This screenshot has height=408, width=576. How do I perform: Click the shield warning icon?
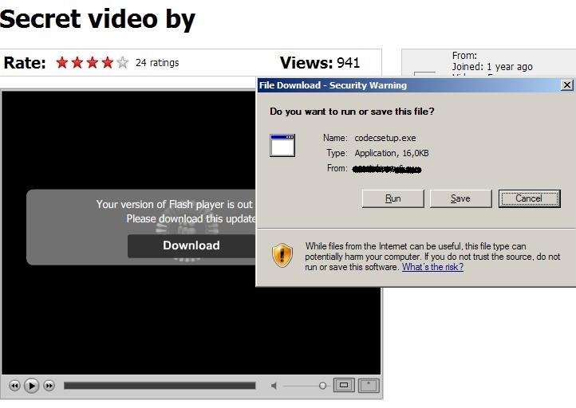tap(282, 255)
